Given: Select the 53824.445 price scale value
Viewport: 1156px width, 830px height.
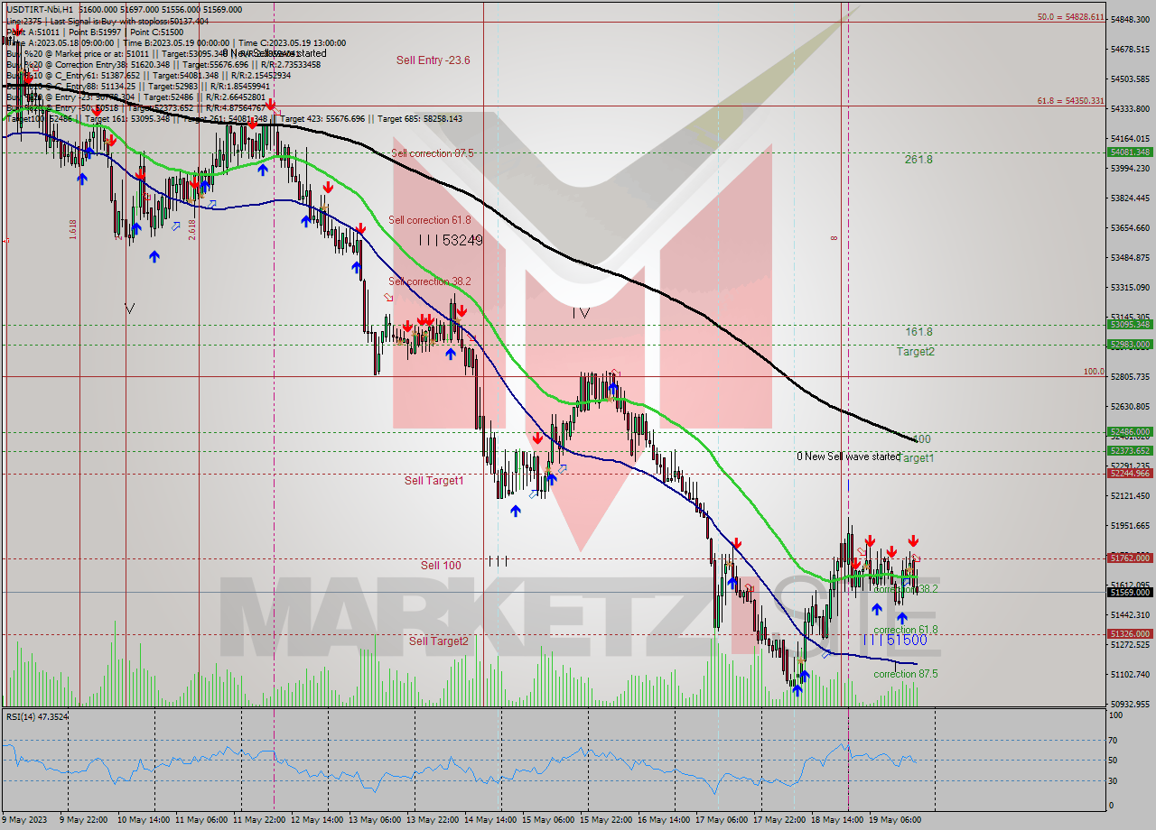Looking at the screenshot, I should click(x=1130, y=198).
